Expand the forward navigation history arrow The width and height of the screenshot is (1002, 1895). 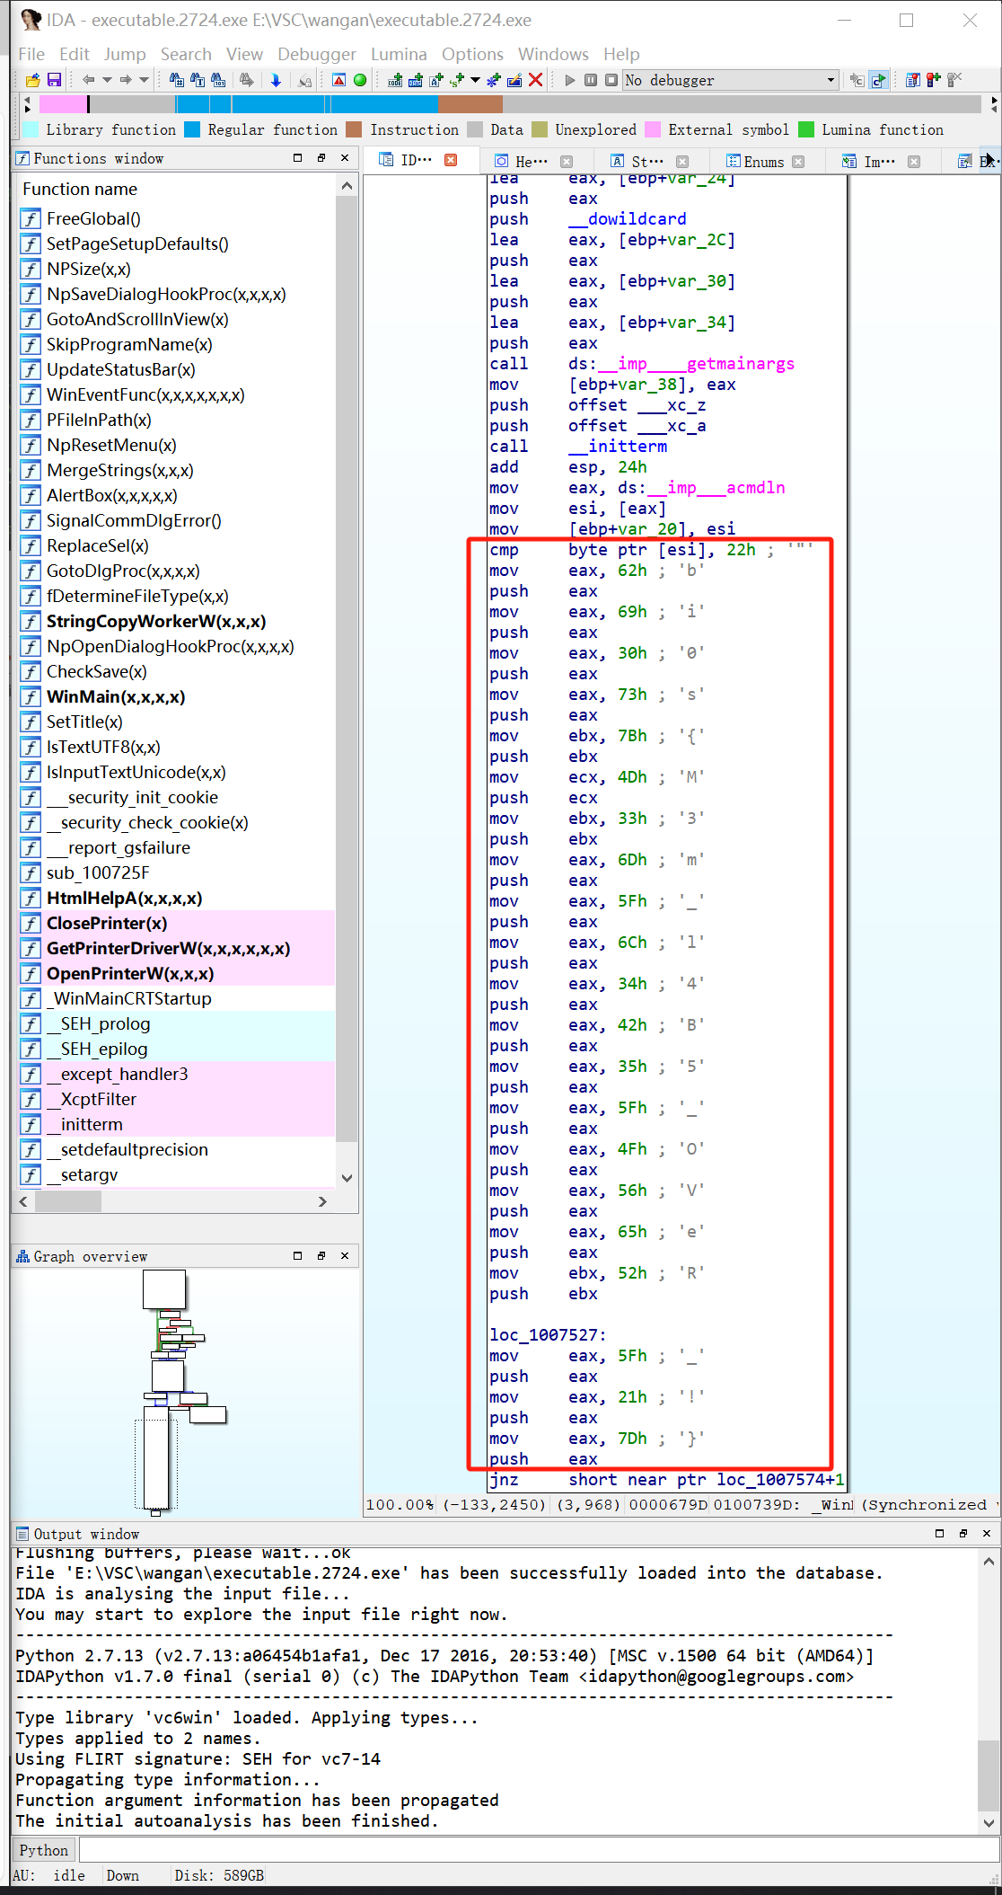[144, 80]
